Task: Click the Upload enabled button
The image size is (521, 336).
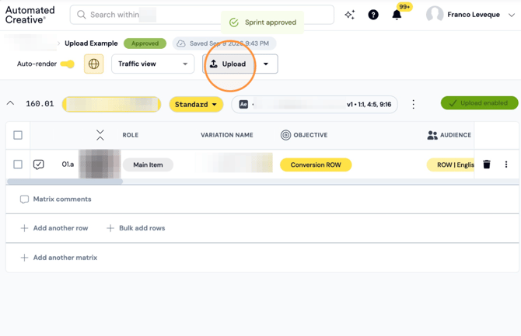Action: pos(479,103)
